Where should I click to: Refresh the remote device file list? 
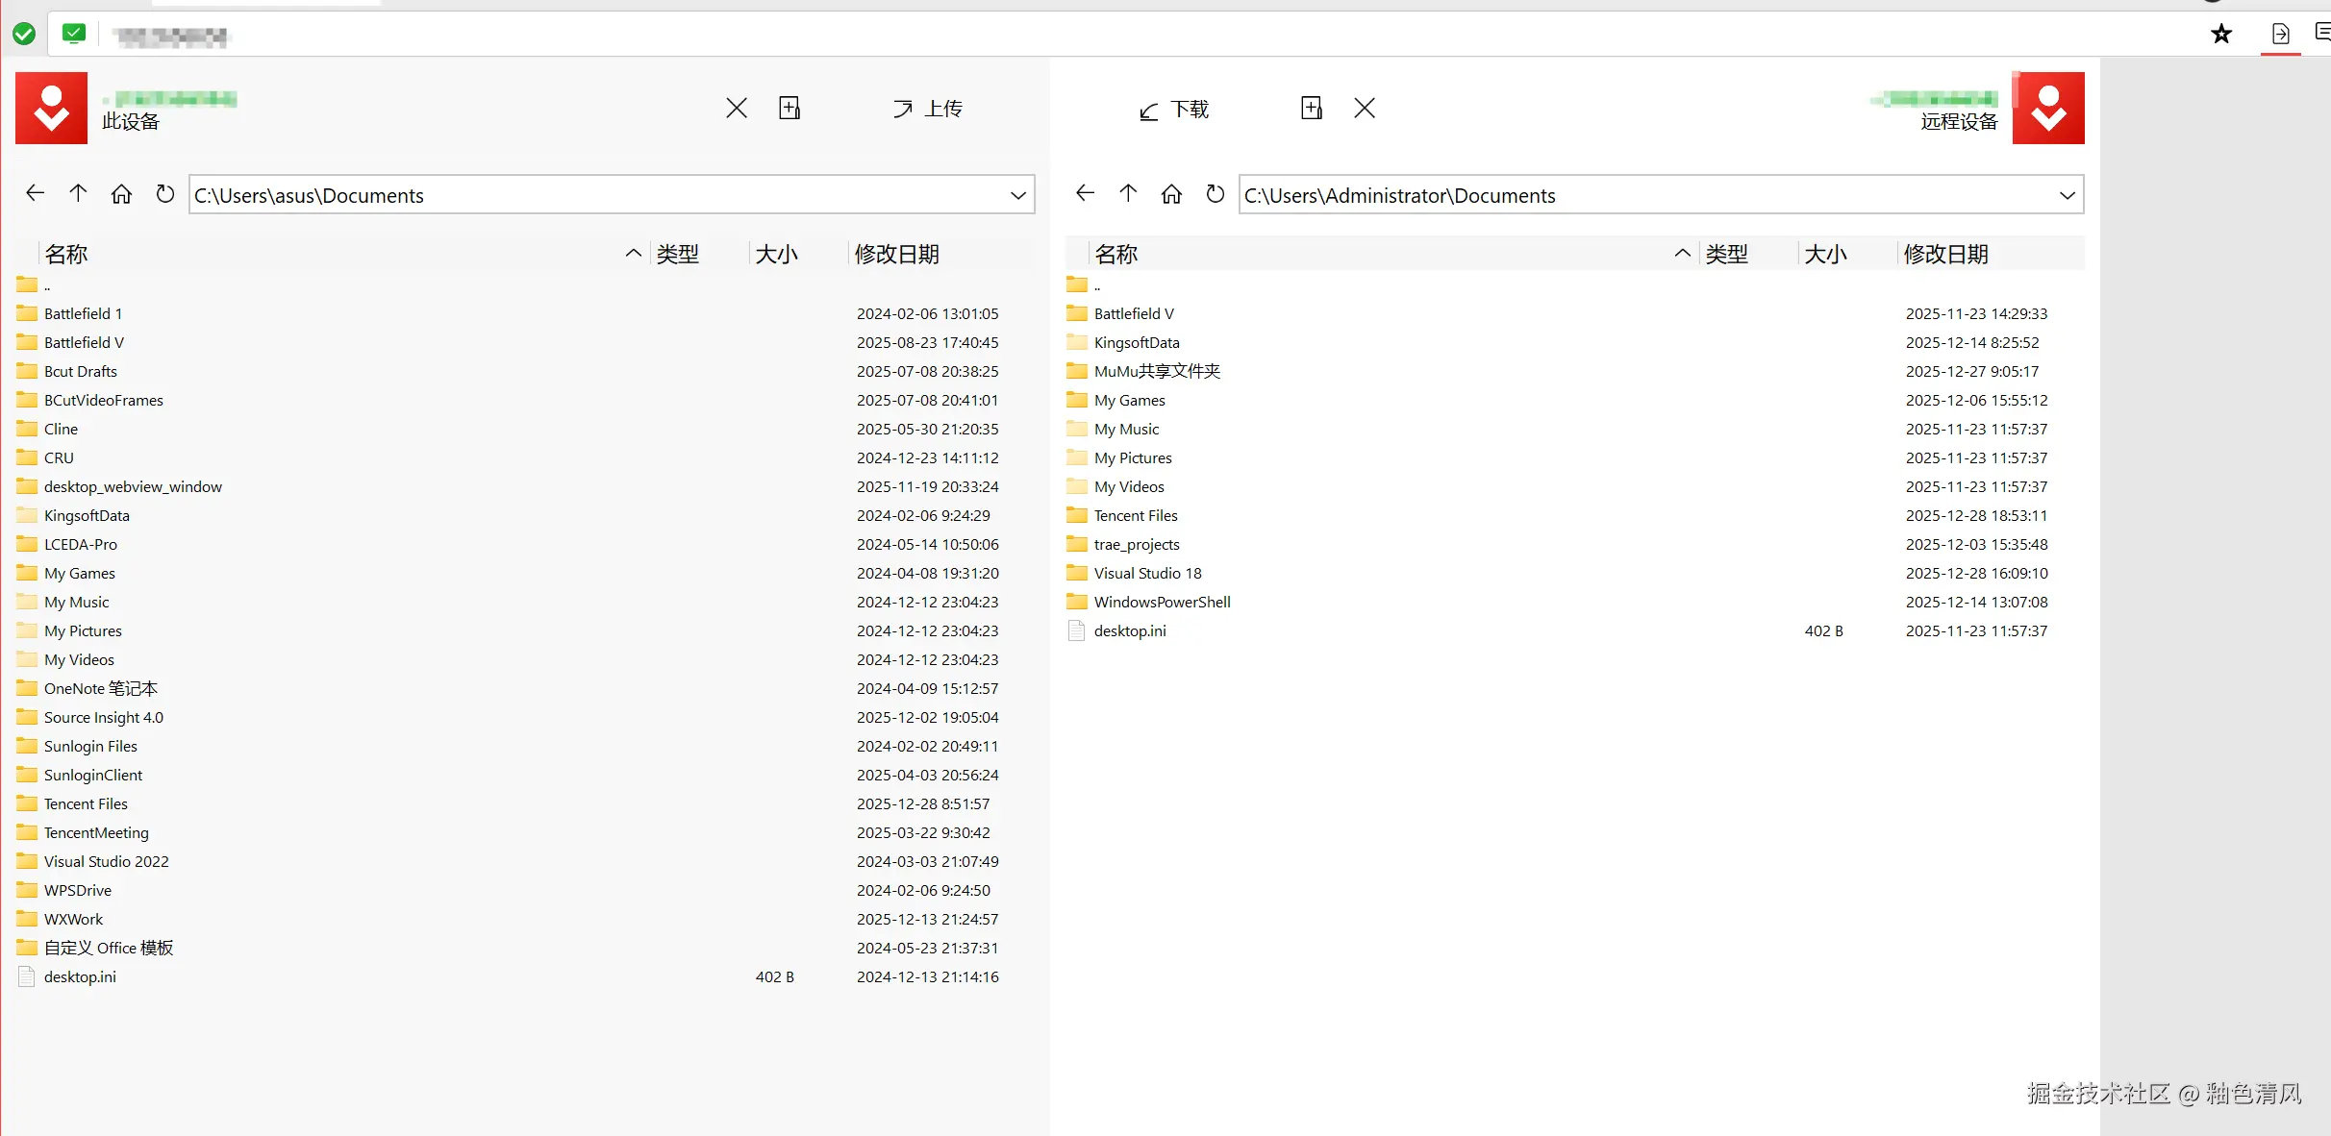1216,194
